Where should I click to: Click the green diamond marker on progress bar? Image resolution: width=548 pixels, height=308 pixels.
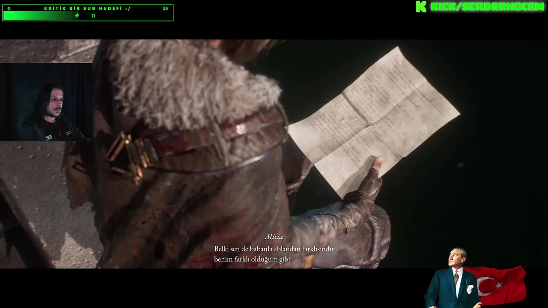[77, 16]
